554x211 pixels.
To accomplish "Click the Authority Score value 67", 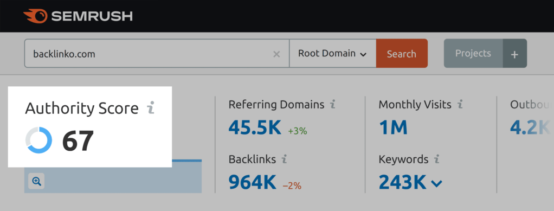I will click(78, 140).
